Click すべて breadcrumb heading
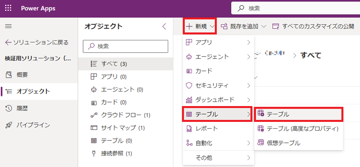The image size is (360, 167). pos(311,55)
